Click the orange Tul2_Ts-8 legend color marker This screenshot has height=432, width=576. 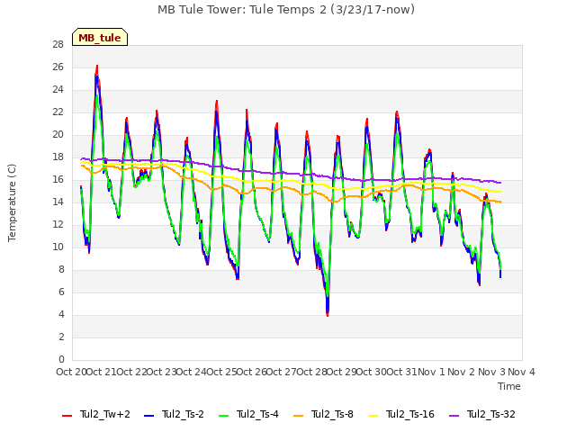click(299, 416)
